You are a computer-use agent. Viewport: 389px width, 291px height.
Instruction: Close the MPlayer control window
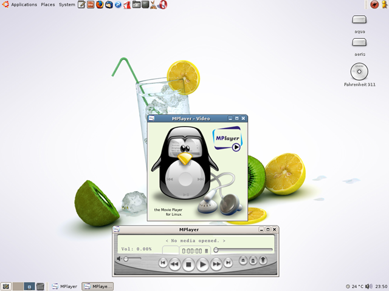tap(274, 229)
